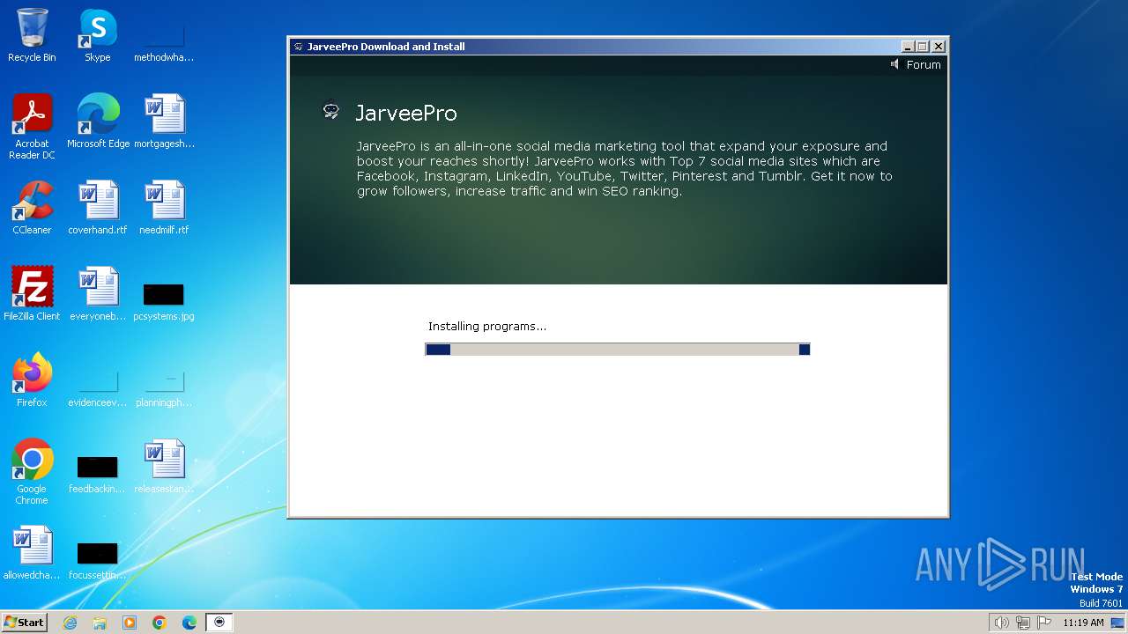The width and height of the screenshot is (1128, 634).
Task: Select pcsystems.jpg image file
Action: (164, 301)
